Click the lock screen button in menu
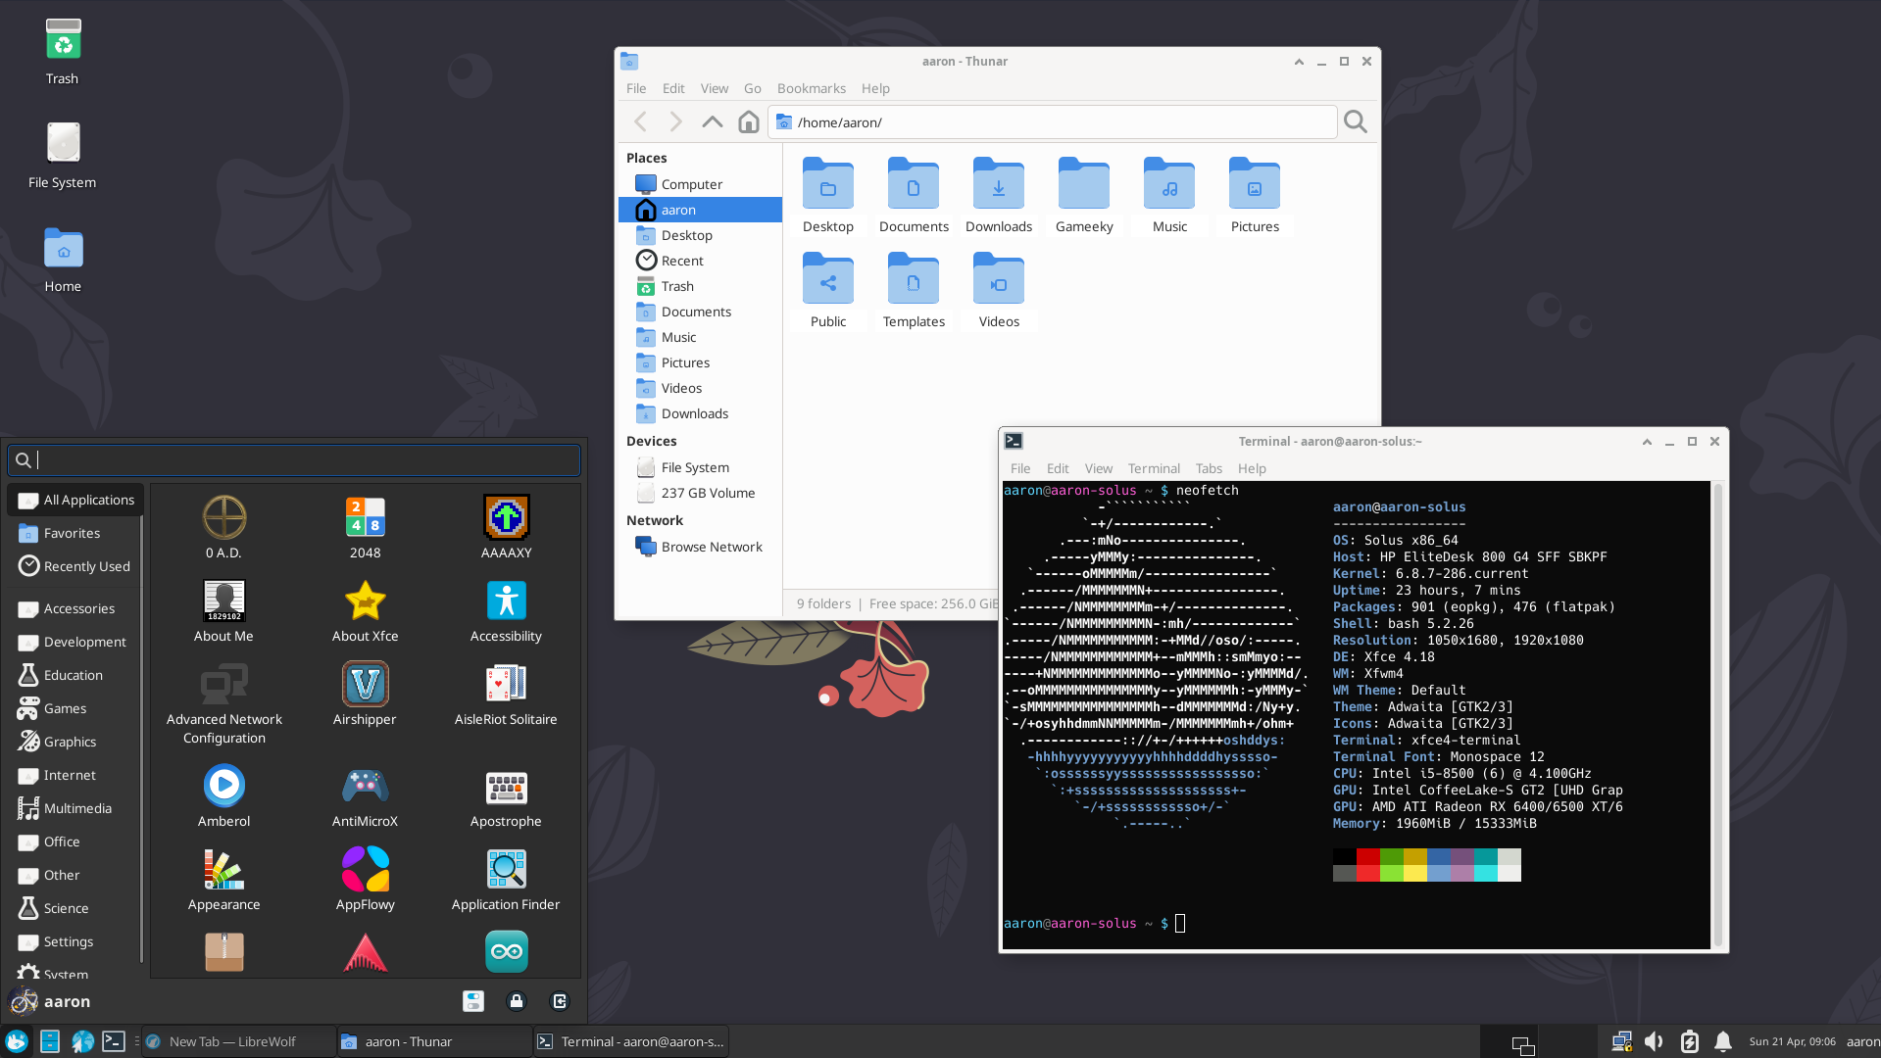 [517, 1001]
